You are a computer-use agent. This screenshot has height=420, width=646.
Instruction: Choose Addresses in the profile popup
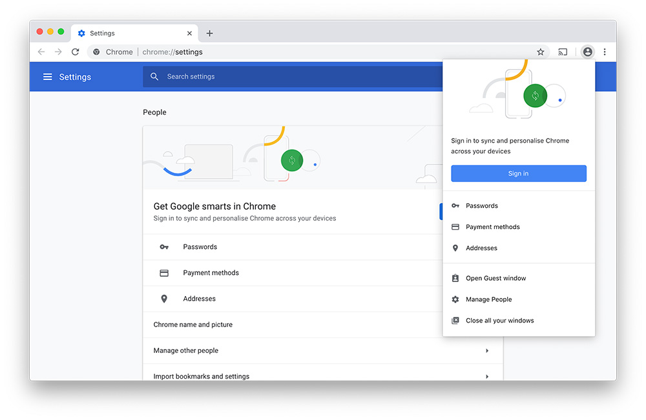[481, 248]
